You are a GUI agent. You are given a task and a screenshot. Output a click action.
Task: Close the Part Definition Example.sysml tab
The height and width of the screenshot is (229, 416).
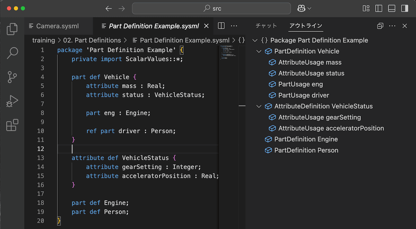(206, 26)
